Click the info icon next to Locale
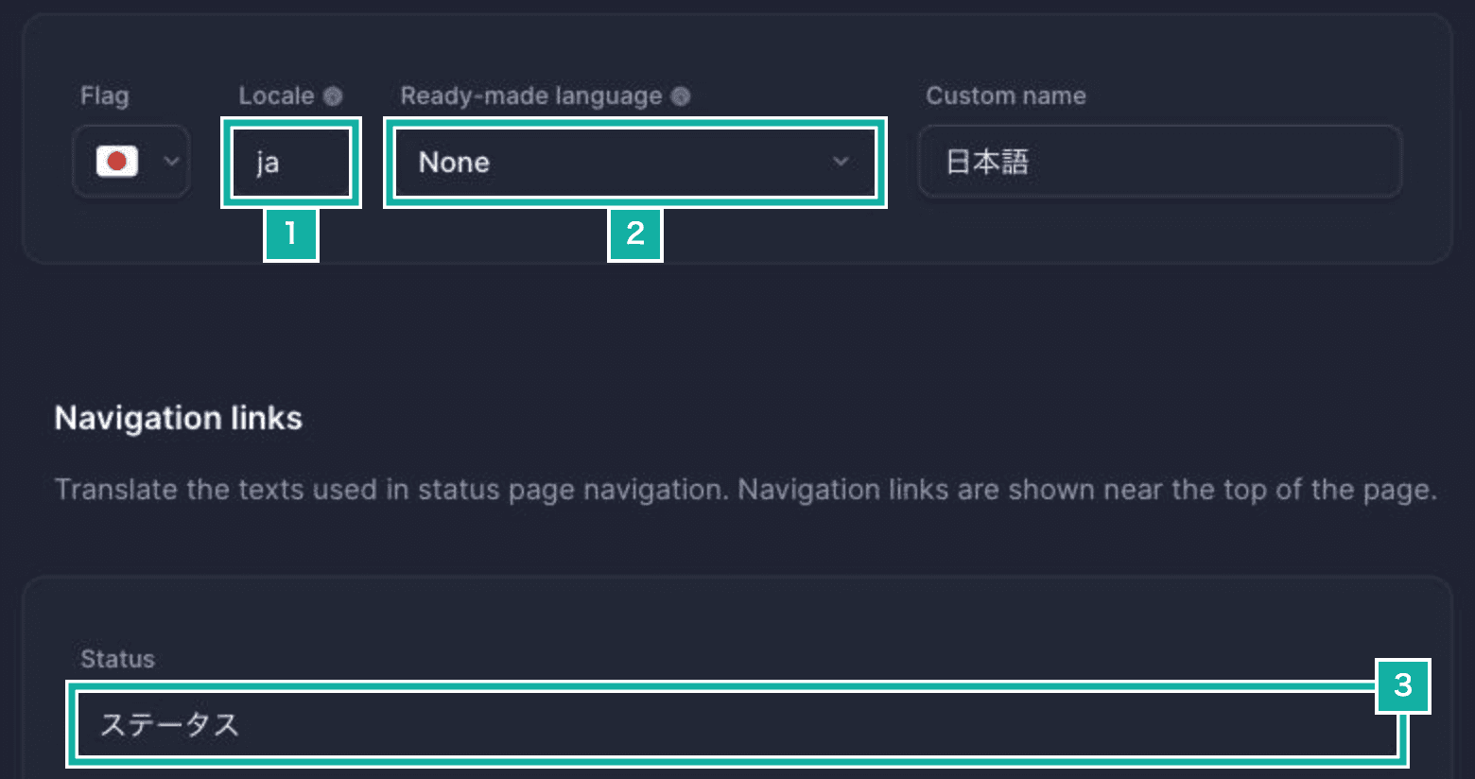The height and width of the screenshot is (779, 1475). coord(333,96)
